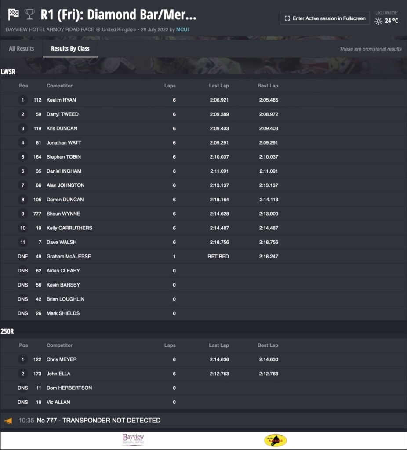This screenshot has height=450, width=407.
Task: Click best lap 2:05.465
Action: (269, 100)
